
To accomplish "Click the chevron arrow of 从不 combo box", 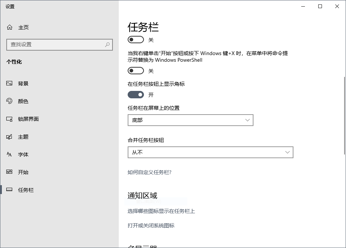I will (288, 152).
